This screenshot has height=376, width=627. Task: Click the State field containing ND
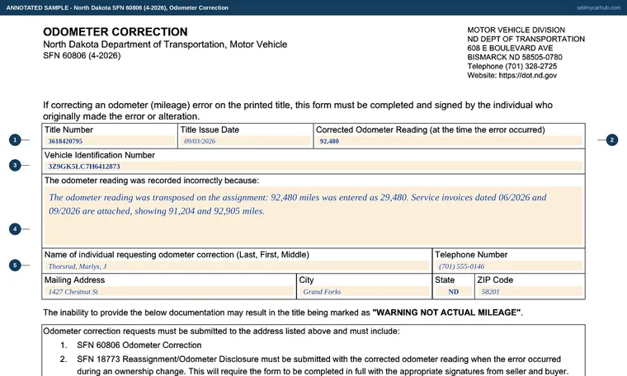454,292
